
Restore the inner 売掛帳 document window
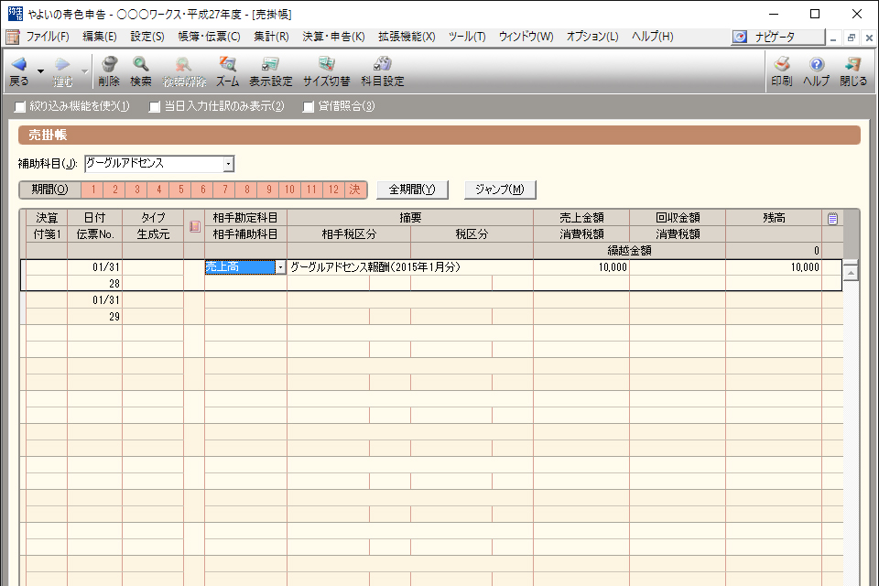pos(851,38)
